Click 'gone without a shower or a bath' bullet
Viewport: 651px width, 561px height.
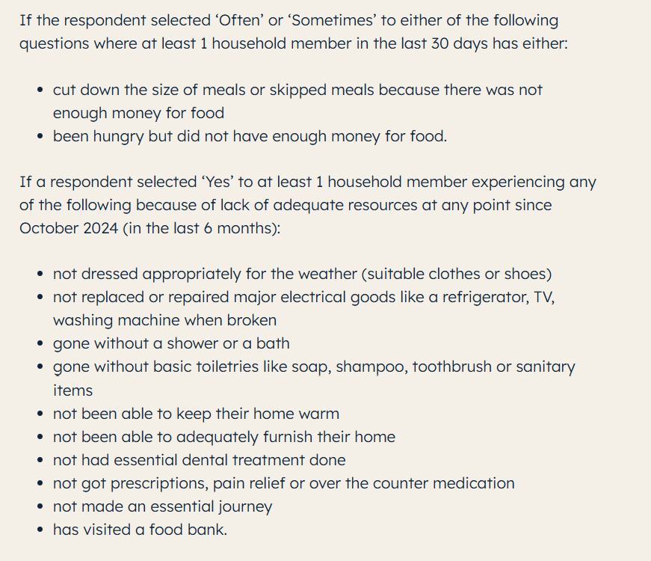171,343
